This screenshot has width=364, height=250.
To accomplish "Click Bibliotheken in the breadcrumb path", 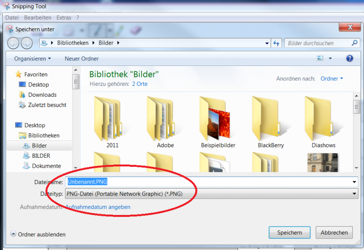I will pyautogui.click(x=73, y=43).
